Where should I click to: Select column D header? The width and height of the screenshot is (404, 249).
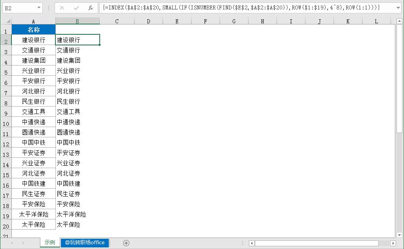149,21
